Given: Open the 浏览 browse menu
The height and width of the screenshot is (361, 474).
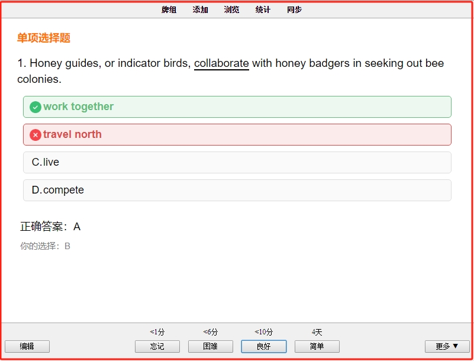Looking at the screenshot, I should coord(231,9).
